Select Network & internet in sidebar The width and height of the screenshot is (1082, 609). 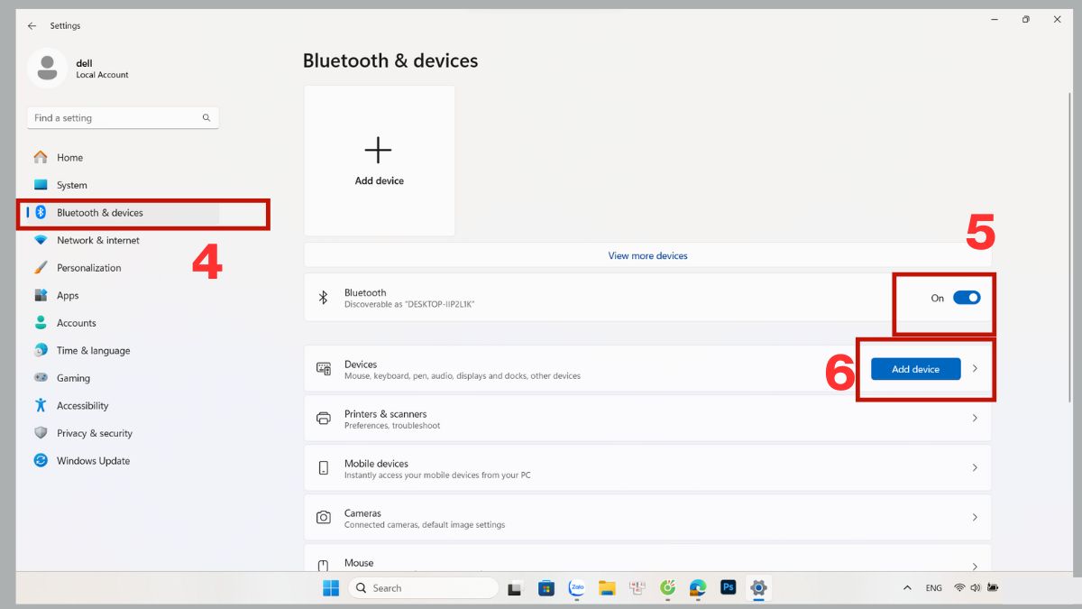pyautogui.click(x=97, y=241)
